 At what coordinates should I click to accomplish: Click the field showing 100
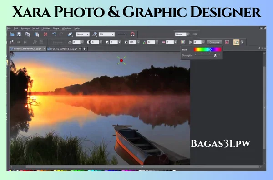click(x=132, y=42)
